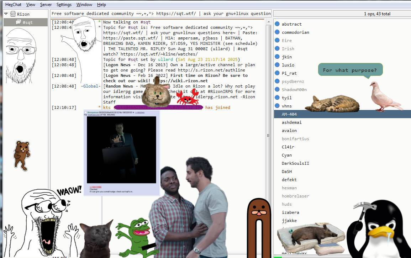Screen dimensions: 411x258
Task: Select the Rizon network label
Action: (23, 14)
